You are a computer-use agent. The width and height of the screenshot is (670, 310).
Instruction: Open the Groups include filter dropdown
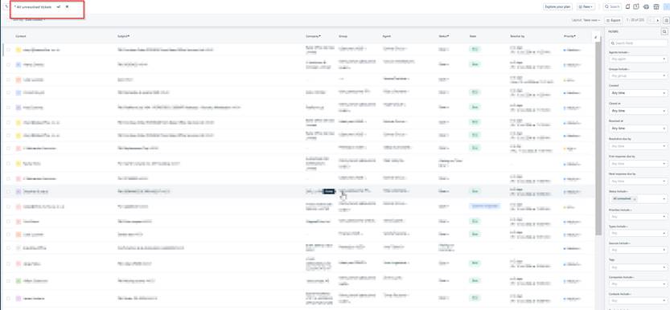(638, 75)
